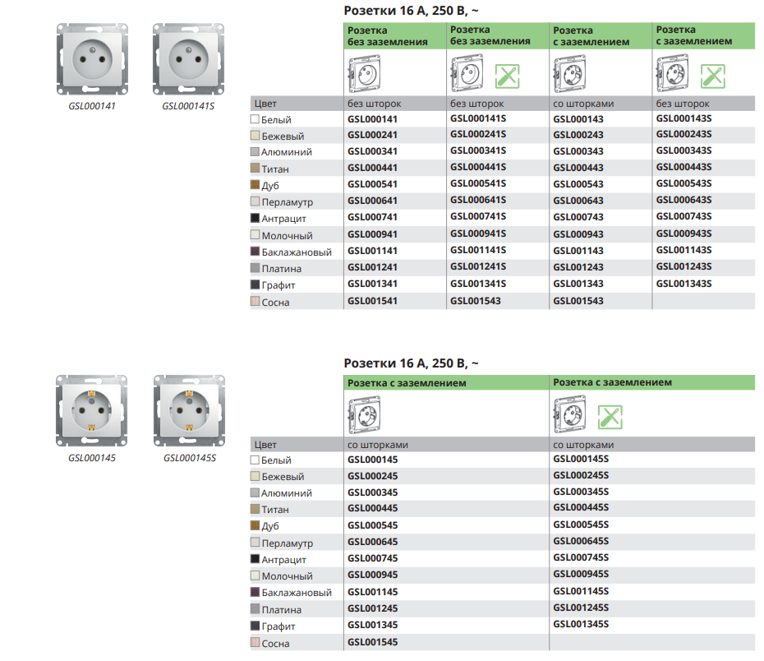Select article code GSL000743S

click(x=683, y=216)
